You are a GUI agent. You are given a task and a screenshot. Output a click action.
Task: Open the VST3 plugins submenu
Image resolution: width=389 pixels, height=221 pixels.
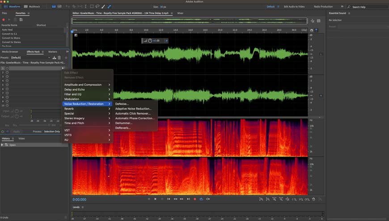[87, 135]
